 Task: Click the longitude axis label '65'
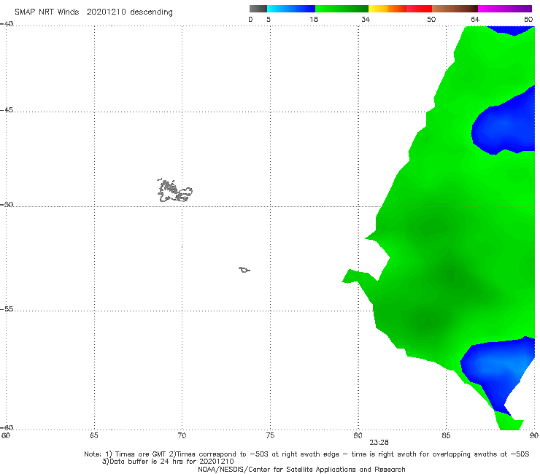pyautogui.click(x=94, y=435)
